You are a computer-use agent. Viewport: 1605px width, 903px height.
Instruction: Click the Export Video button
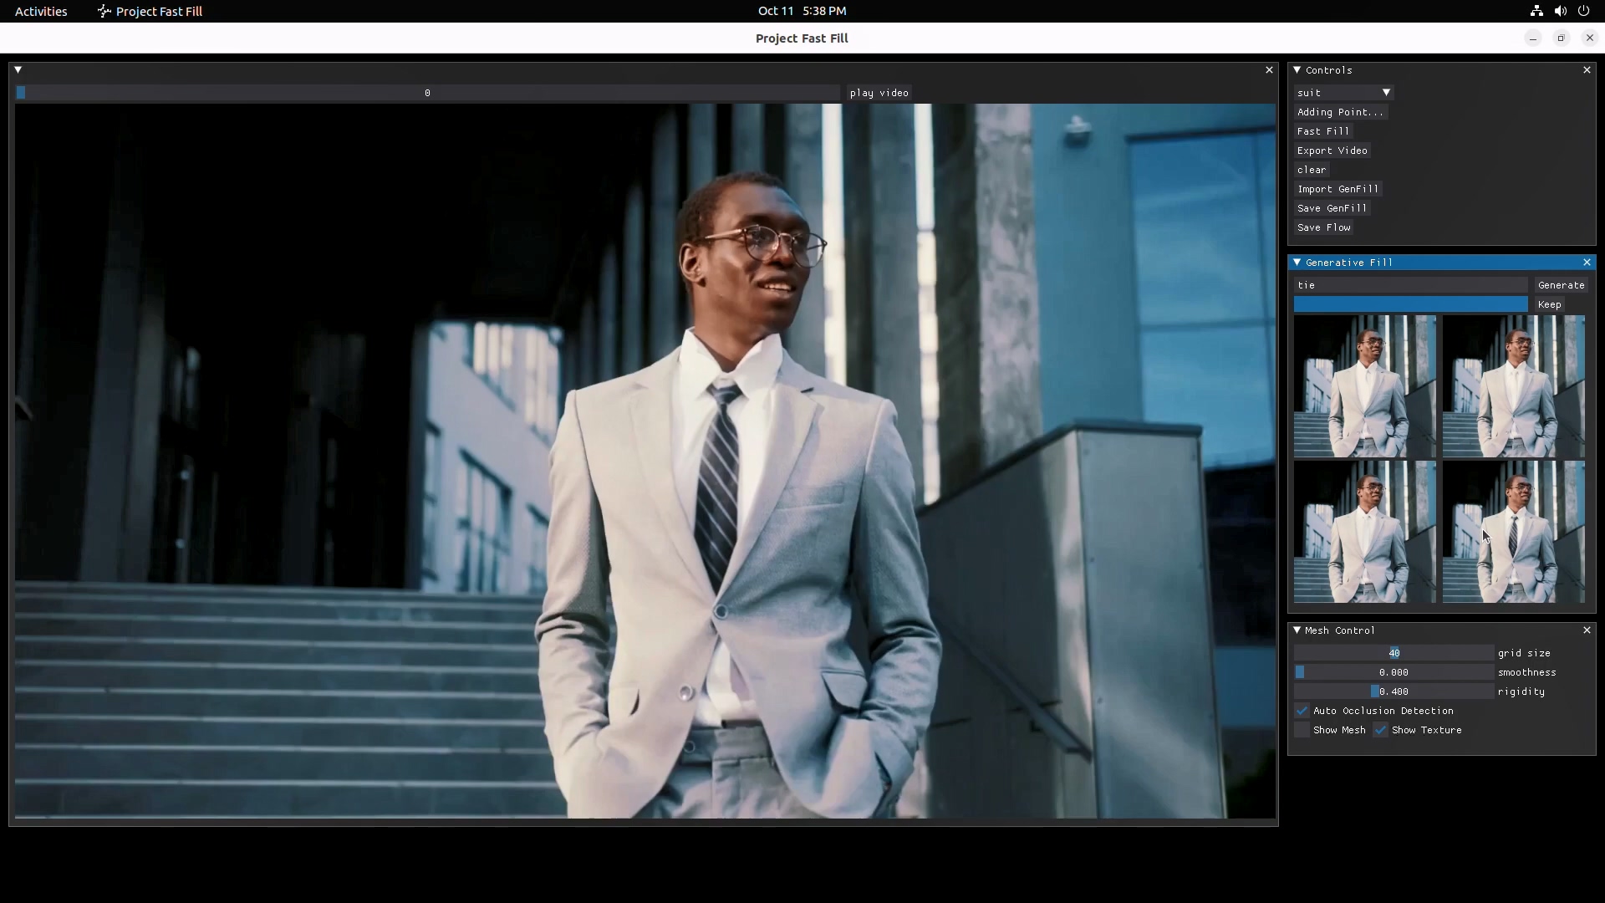pyautogui.click(x=1332, y=150)
